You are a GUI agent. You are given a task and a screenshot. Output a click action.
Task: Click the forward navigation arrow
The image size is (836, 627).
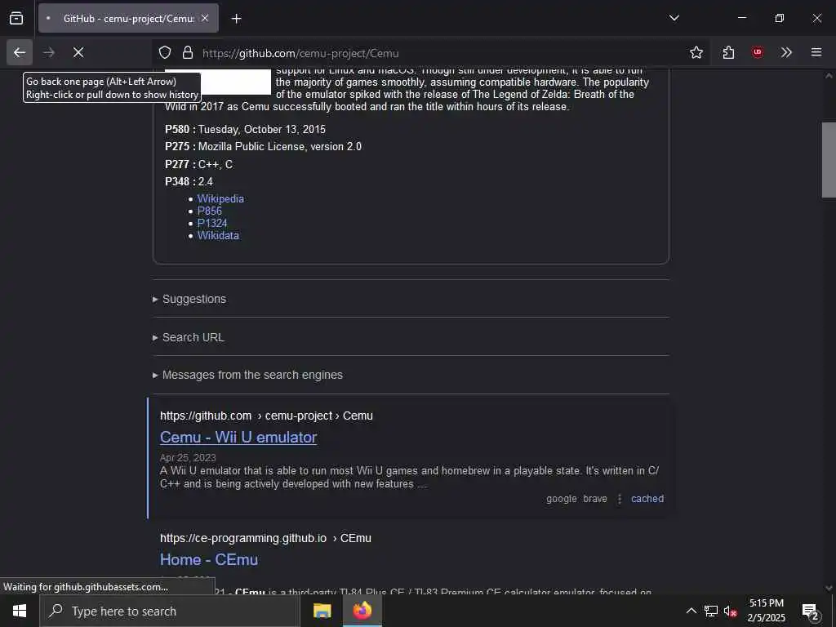[49, 52]
